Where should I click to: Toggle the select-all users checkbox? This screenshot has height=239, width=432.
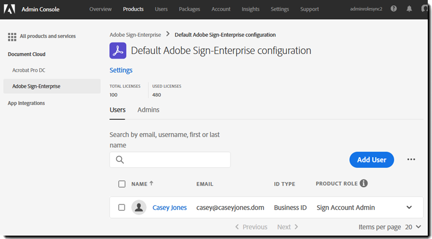pos(122,184)
